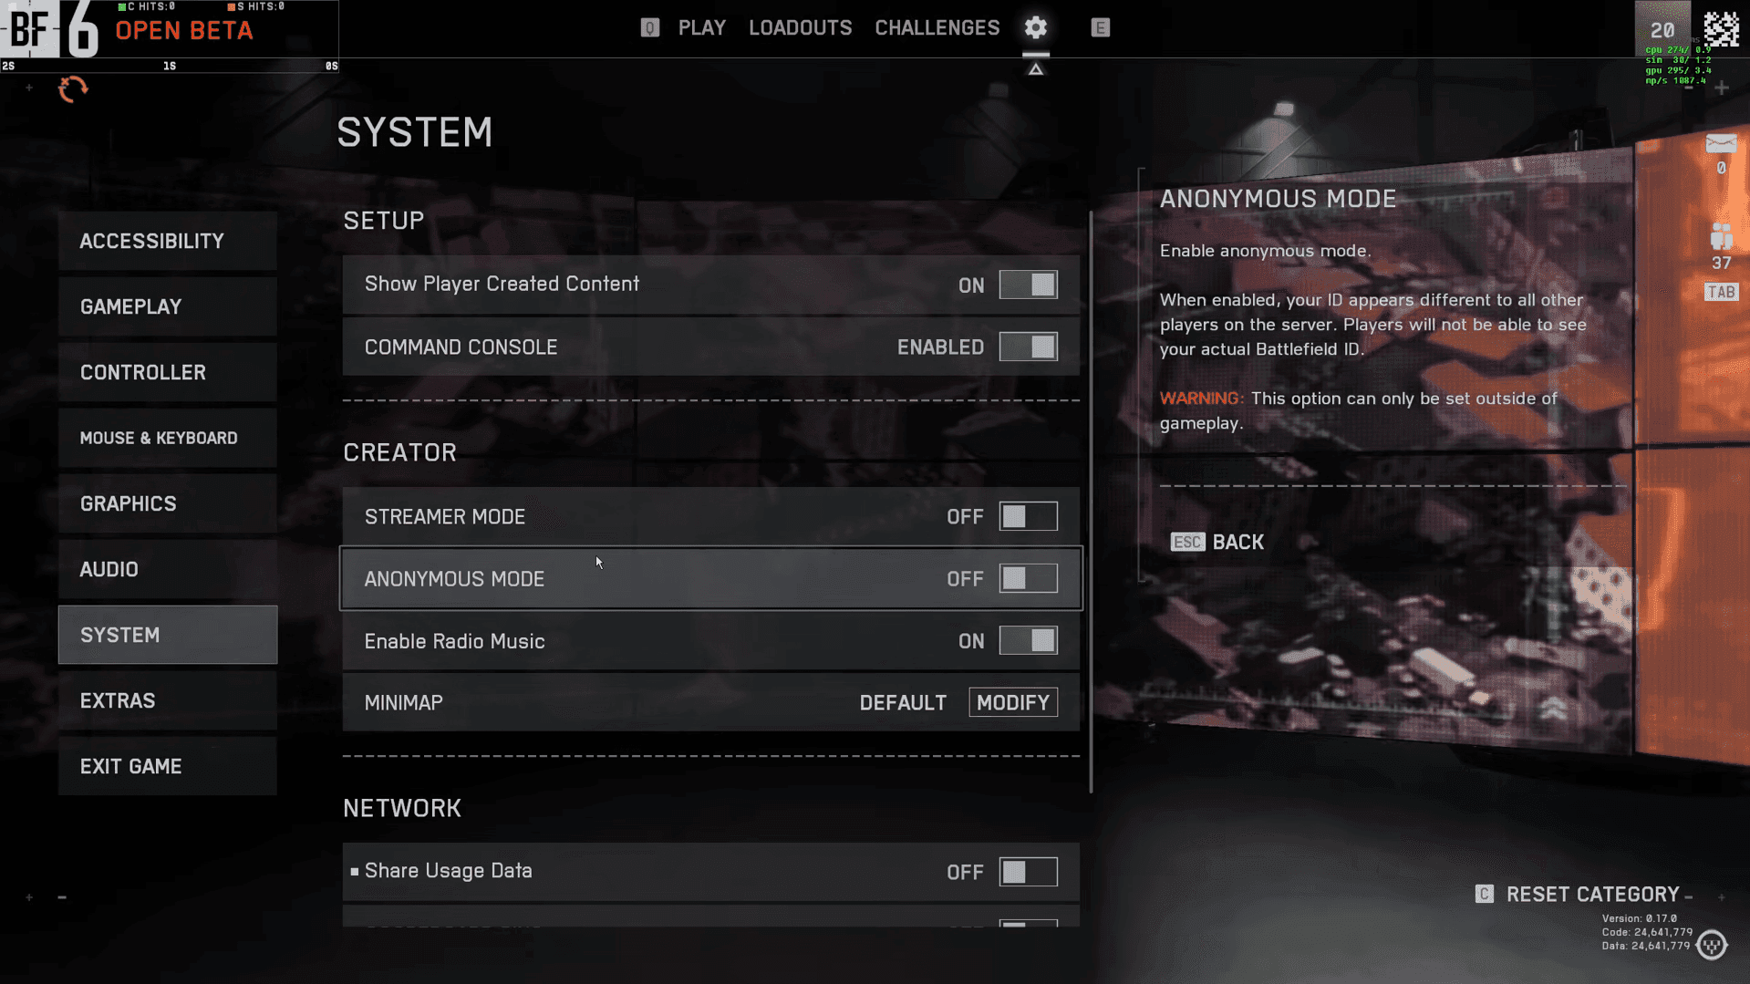Click the Anonymous Mode row label
Screen dimensions: 1750x984
point(454,578)
